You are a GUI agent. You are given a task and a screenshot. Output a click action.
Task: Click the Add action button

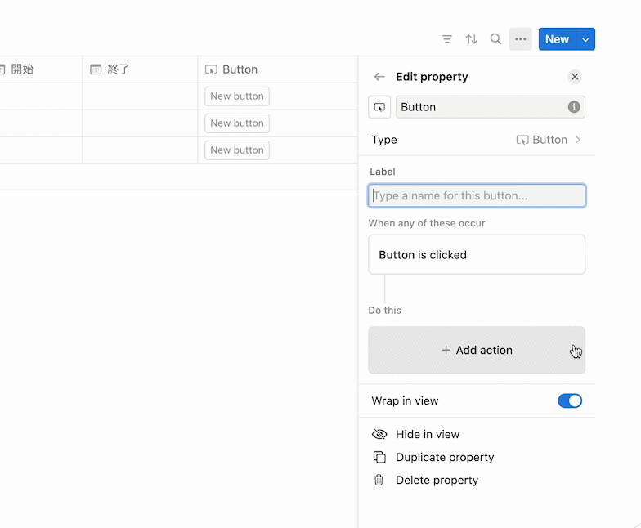(x=477, y=350)
